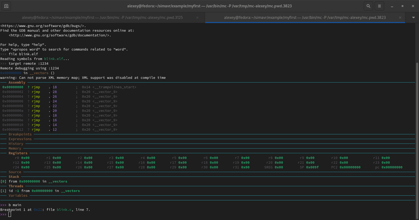Click the Expressions section header
The height and width of the screenshot is (220, 419).
[x=20, y=139]
